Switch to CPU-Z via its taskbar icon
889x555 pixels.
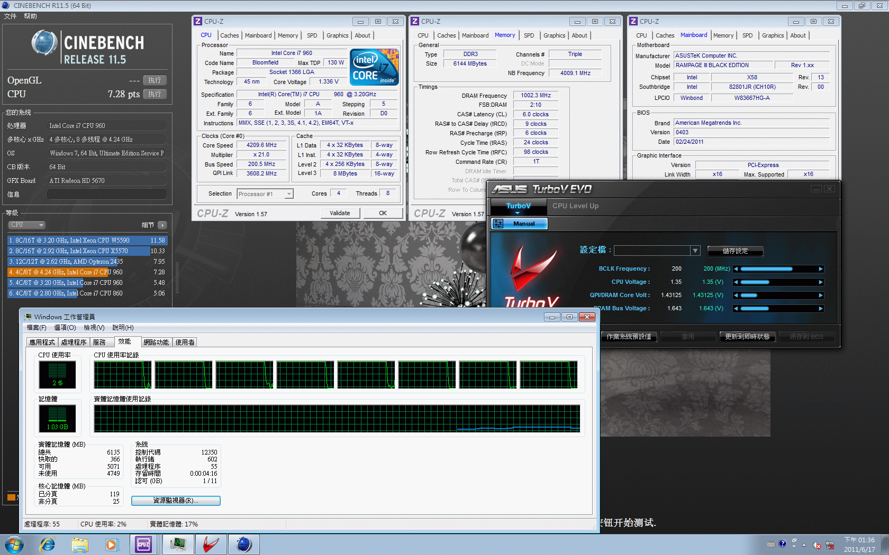tap(143, 544)
